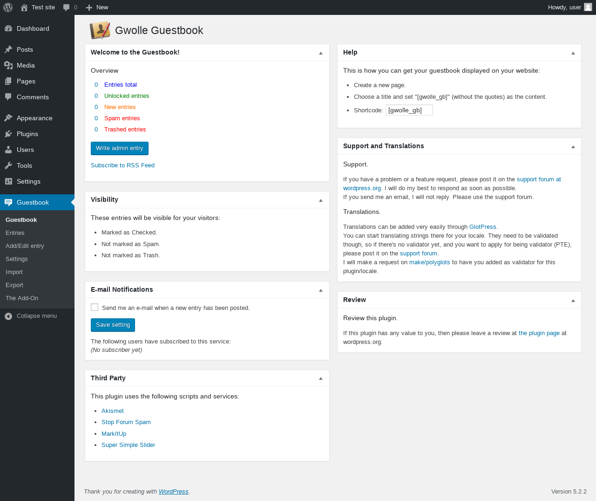This screenshot has height=501, width=596.
Task: Collapse the Visibility panel
Action: (x=321, y=200)
